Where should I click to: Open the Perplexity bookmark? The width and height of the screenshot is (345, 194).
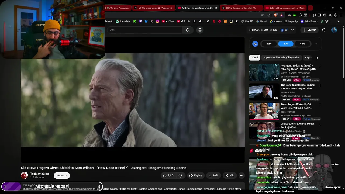[291, 21]
